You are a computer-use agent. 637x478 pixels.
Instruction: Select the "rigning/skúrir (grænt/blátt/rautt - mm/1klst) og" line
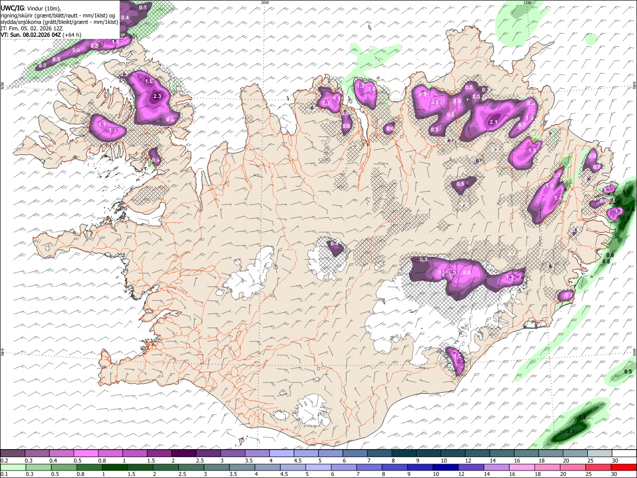point(57,15)
